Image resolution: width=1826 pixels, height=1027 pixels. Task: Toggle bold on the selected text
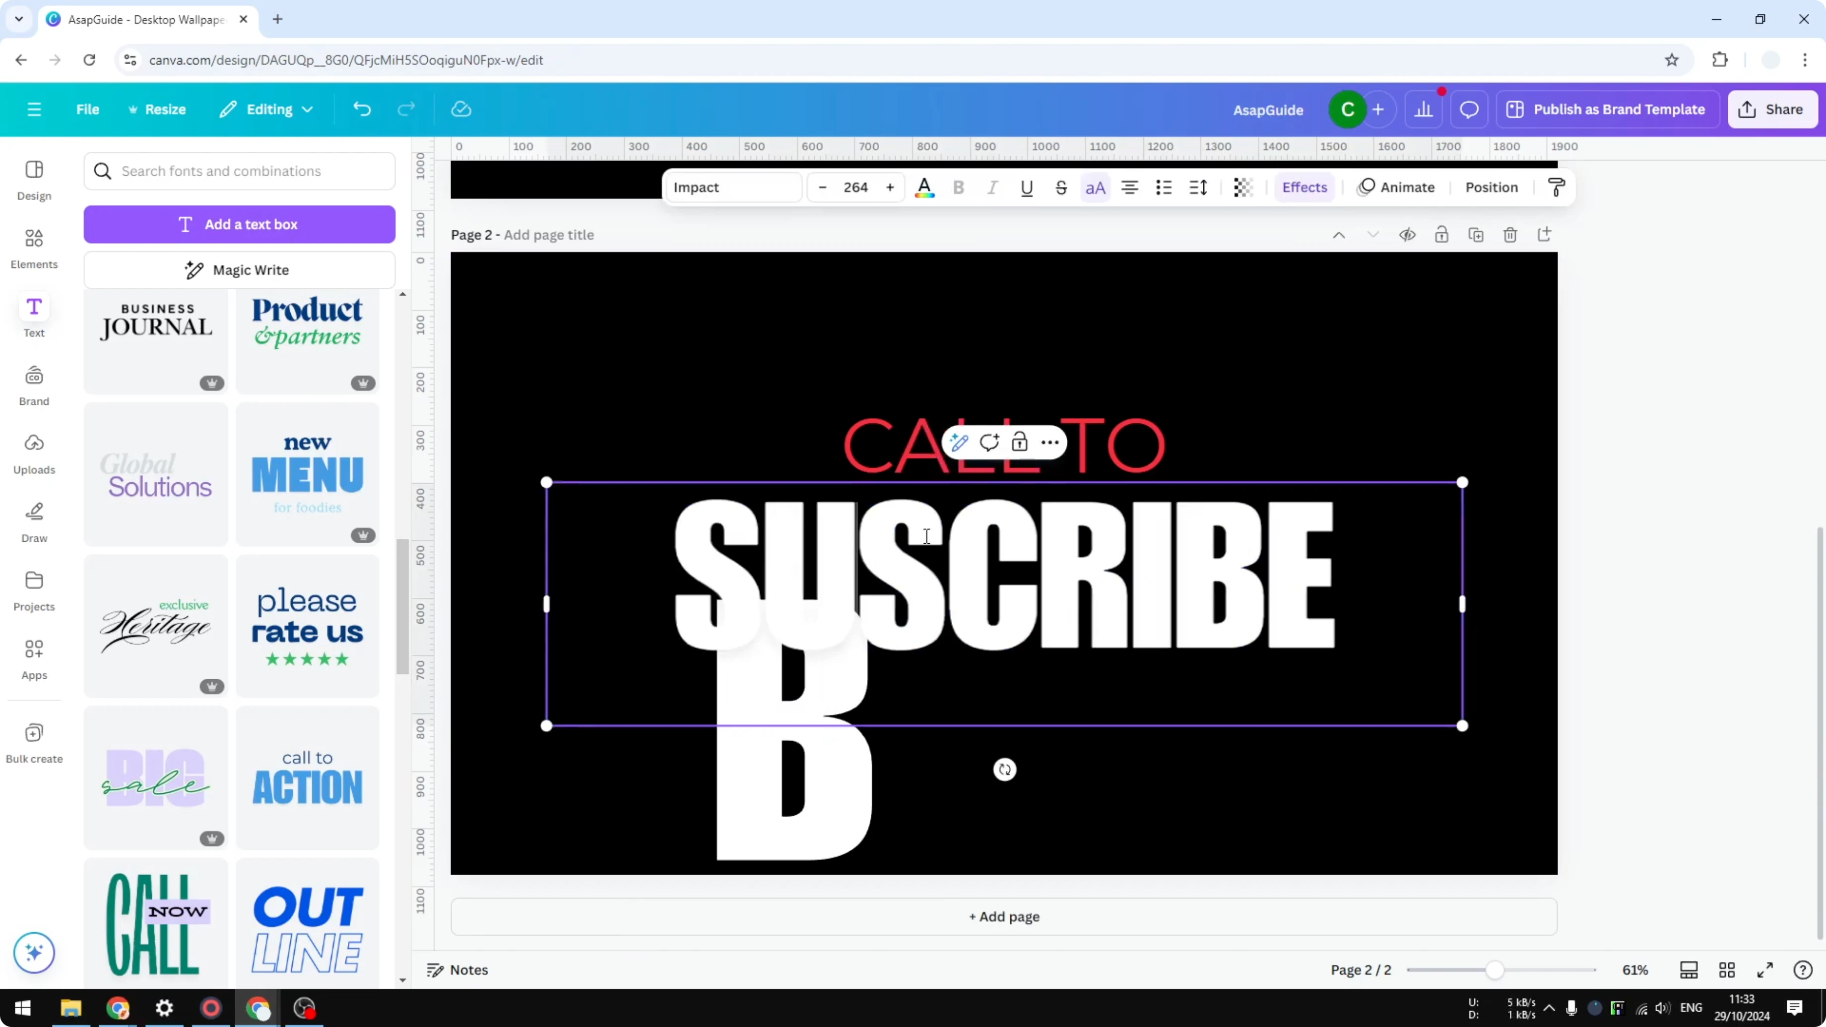pos(958,187)
